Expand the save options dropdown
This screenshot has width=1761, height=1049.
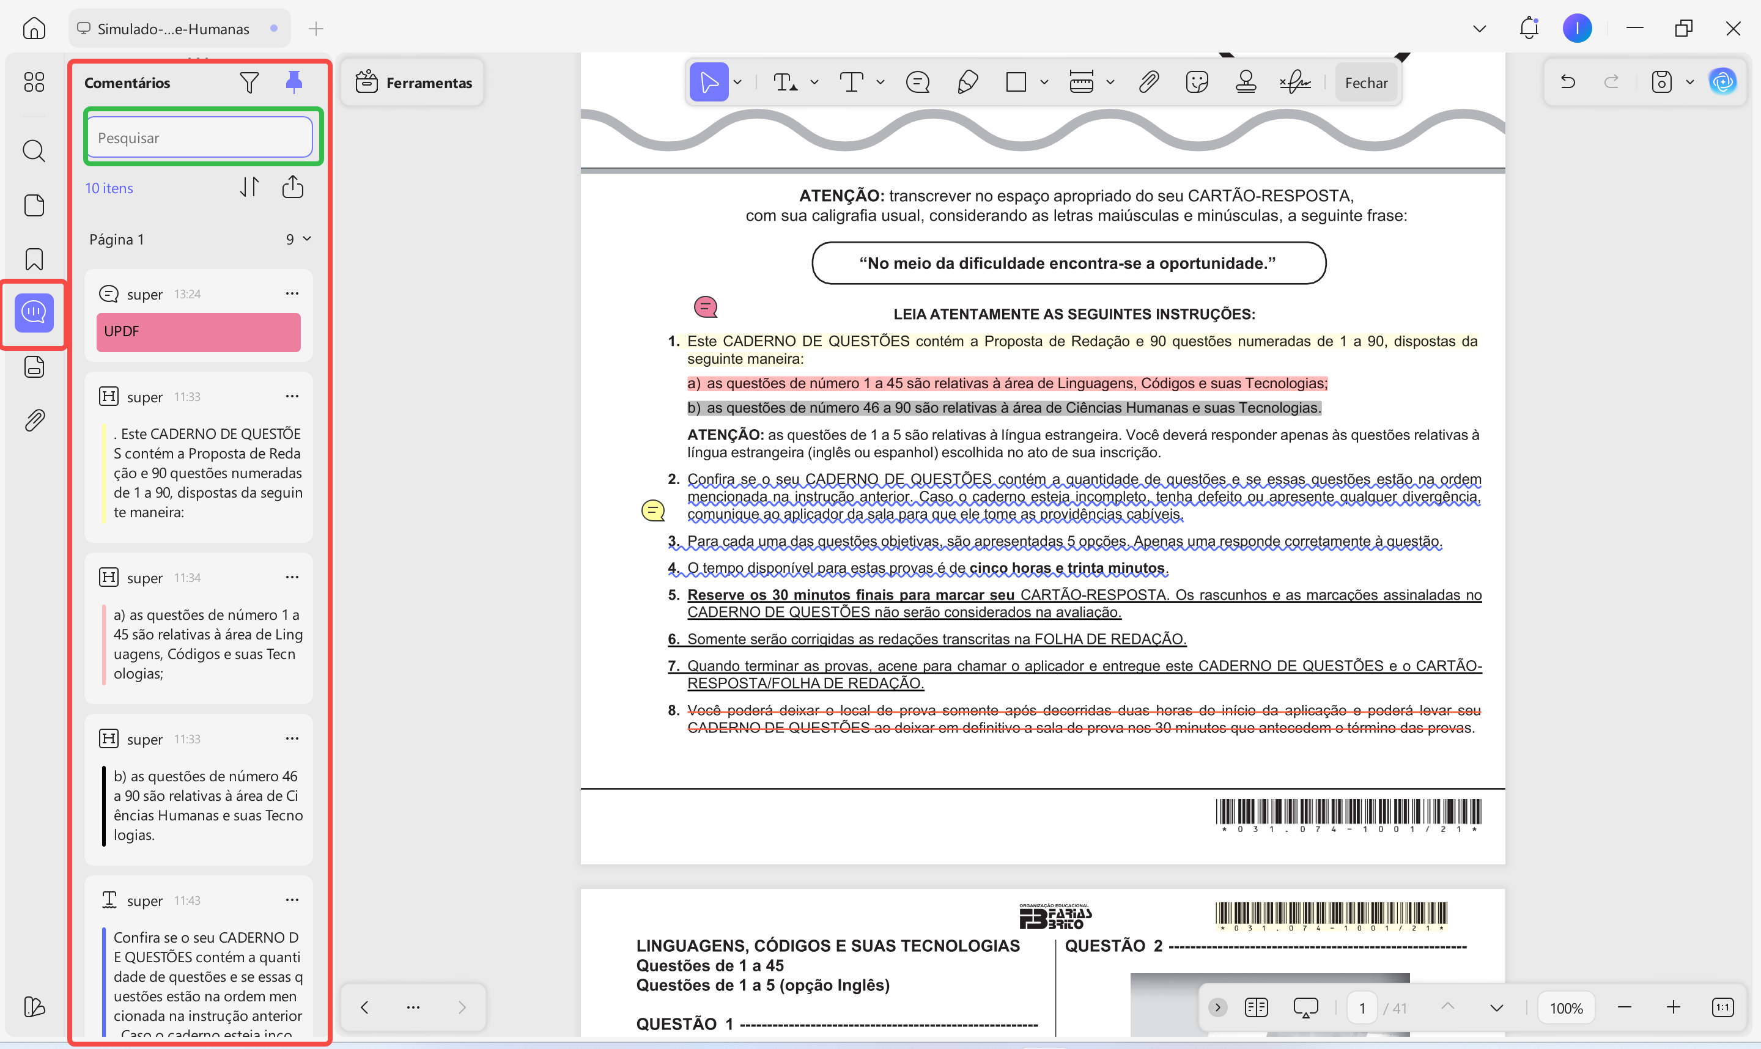(1689, 82)
